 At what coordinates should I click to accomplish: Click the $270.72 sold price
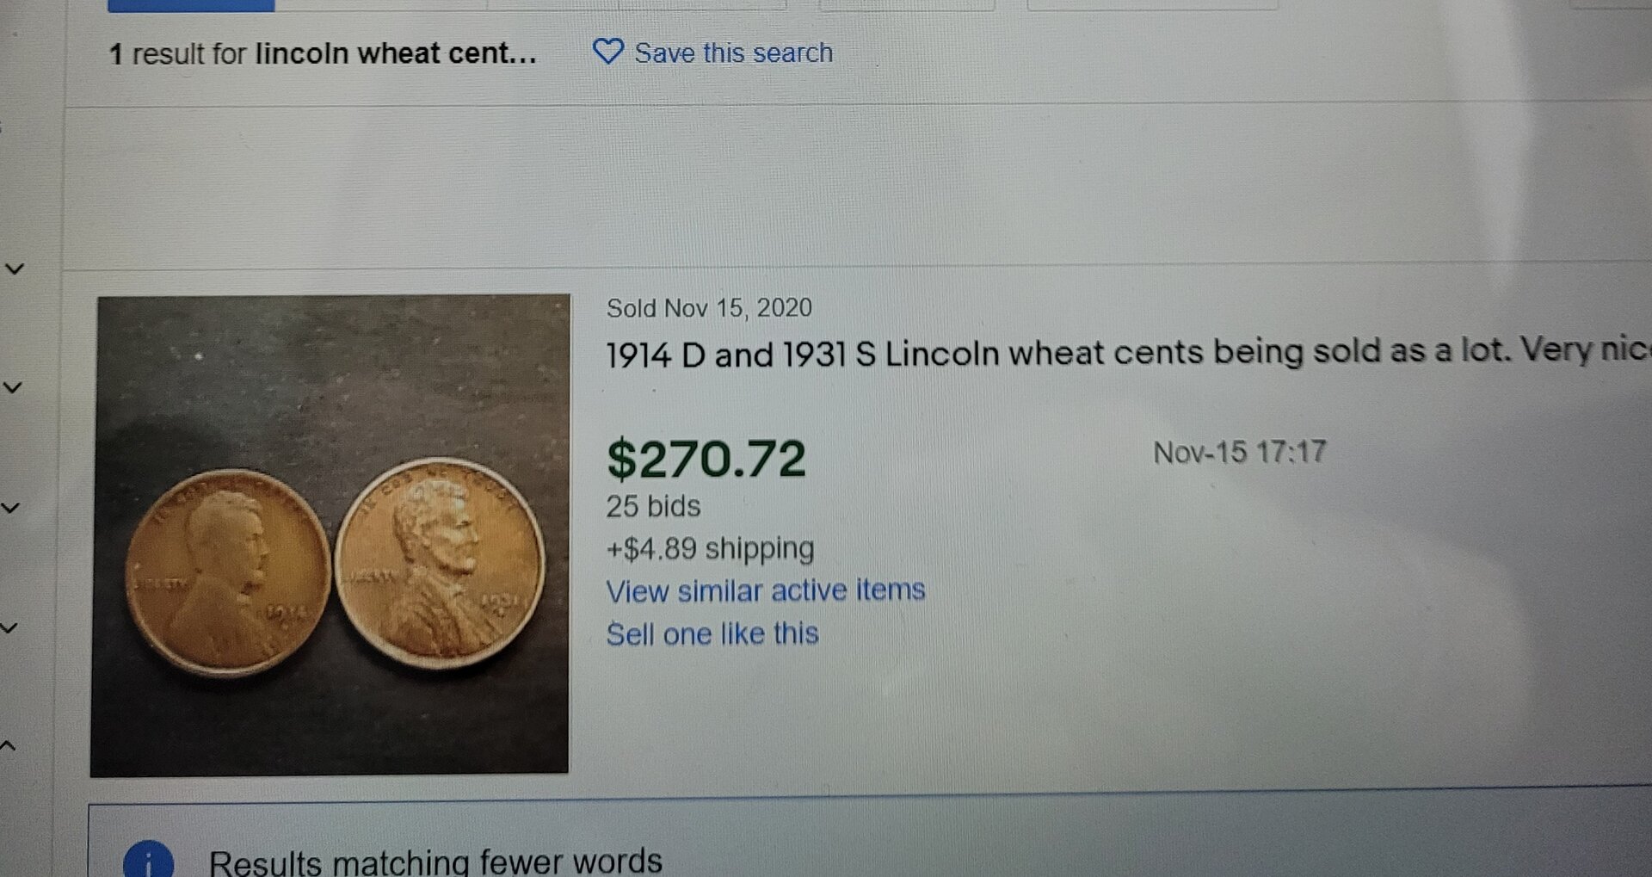point(706,458)
